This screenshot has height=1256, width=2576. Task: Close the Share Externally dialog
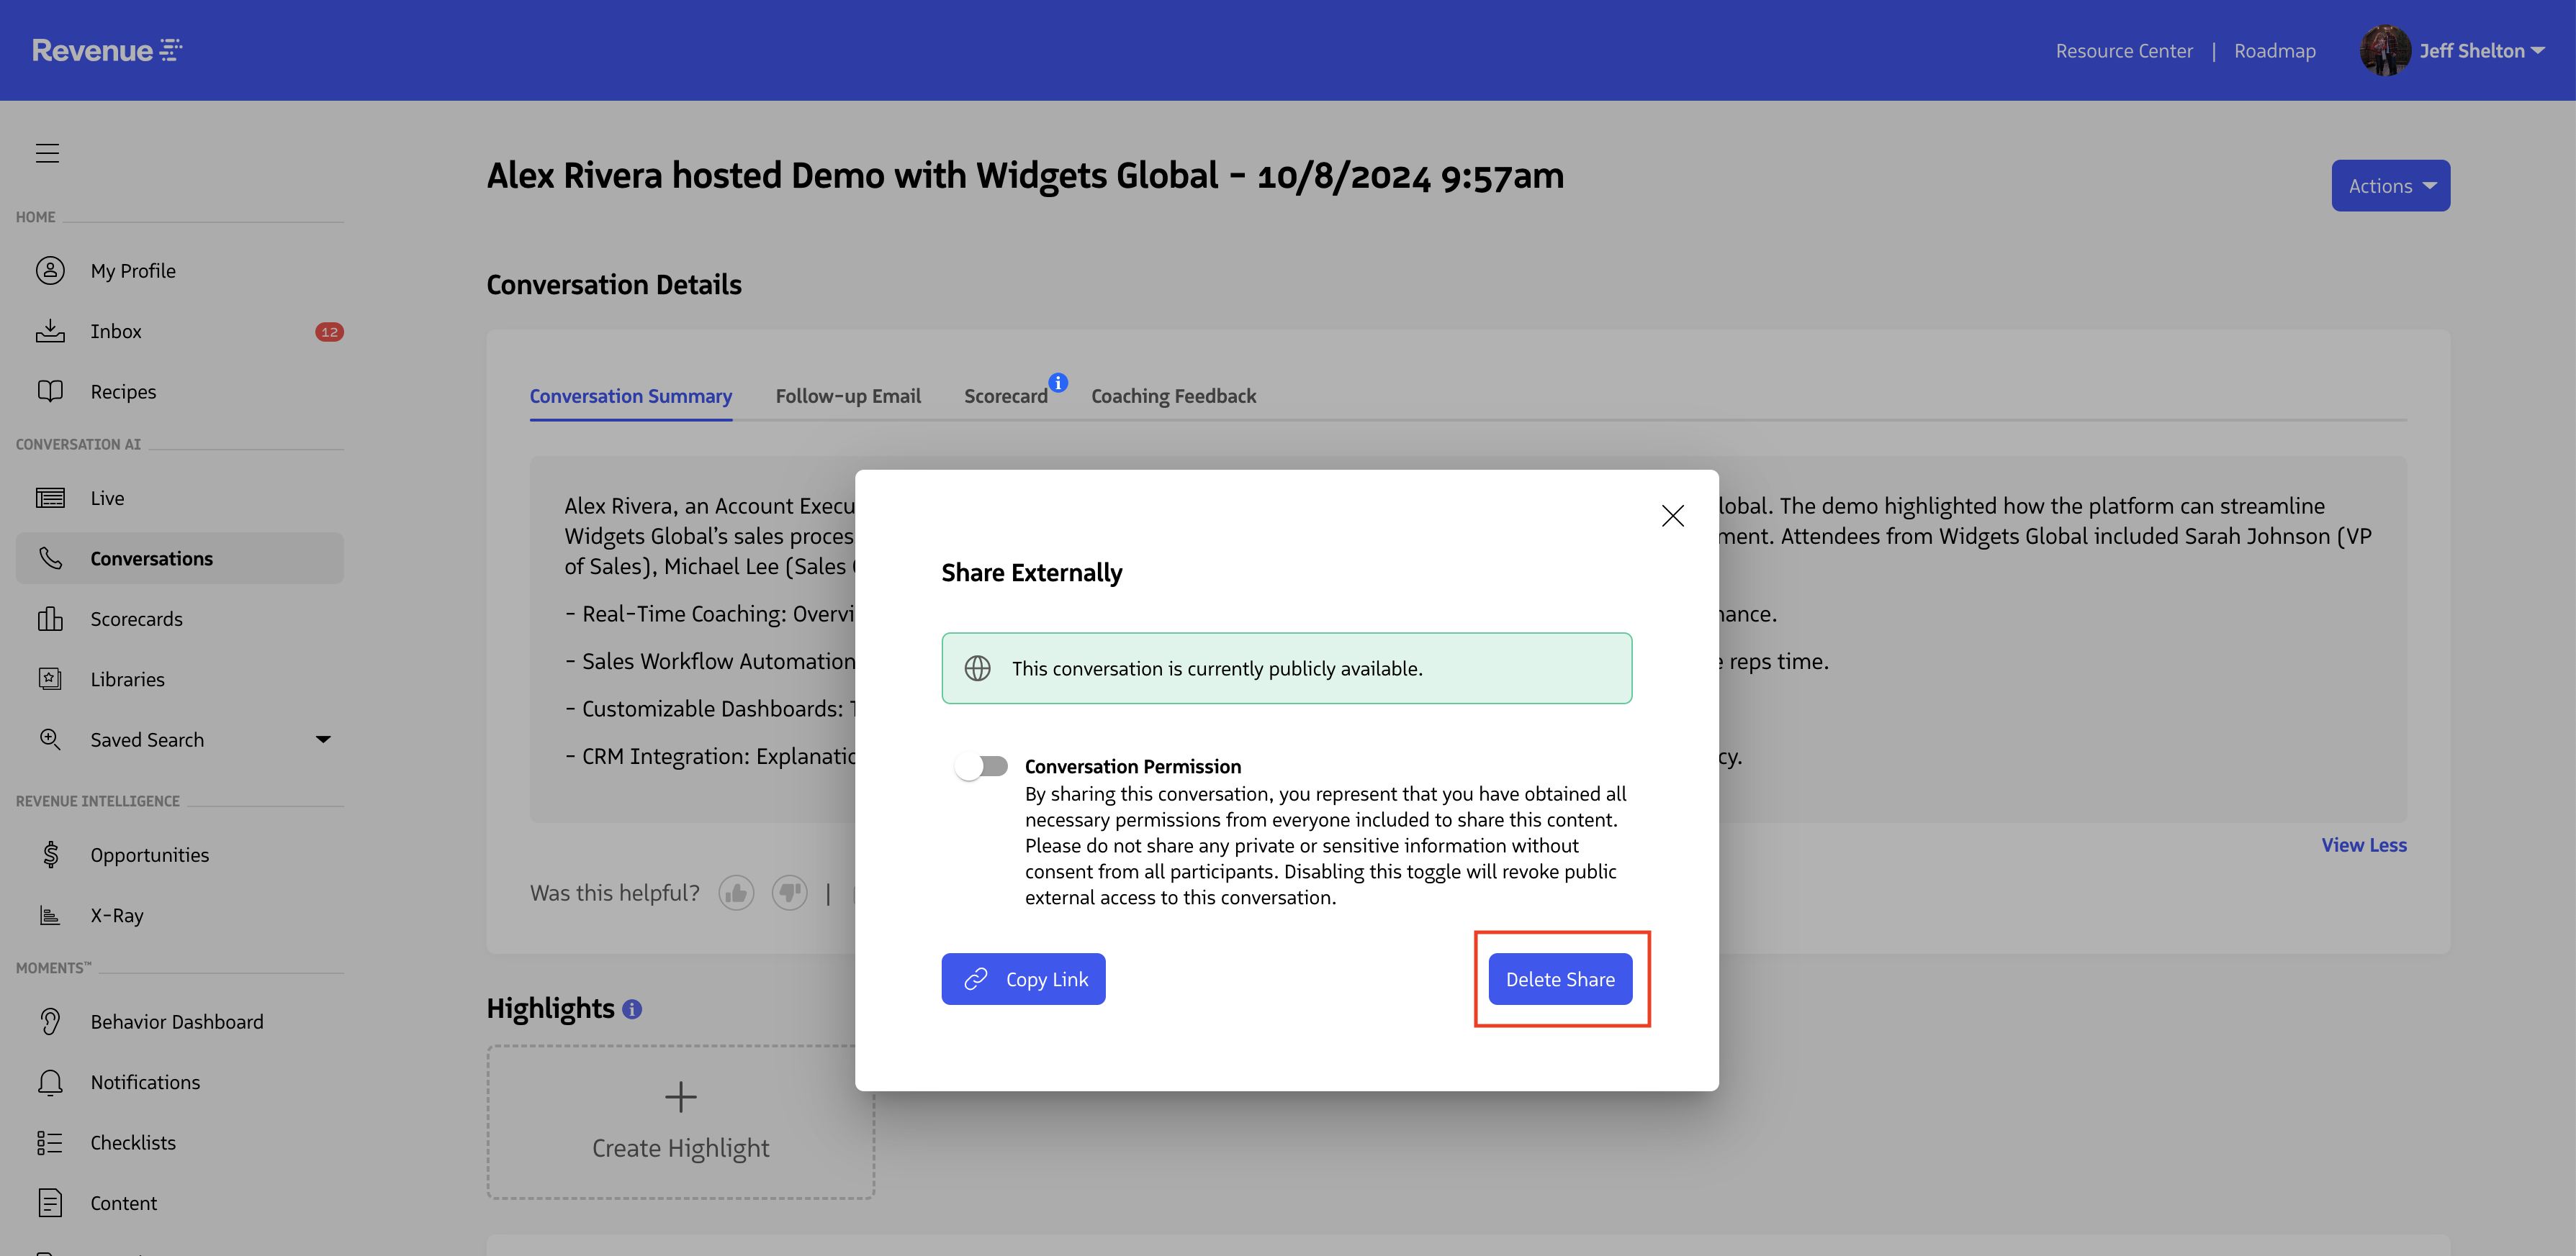point(1672,516)
